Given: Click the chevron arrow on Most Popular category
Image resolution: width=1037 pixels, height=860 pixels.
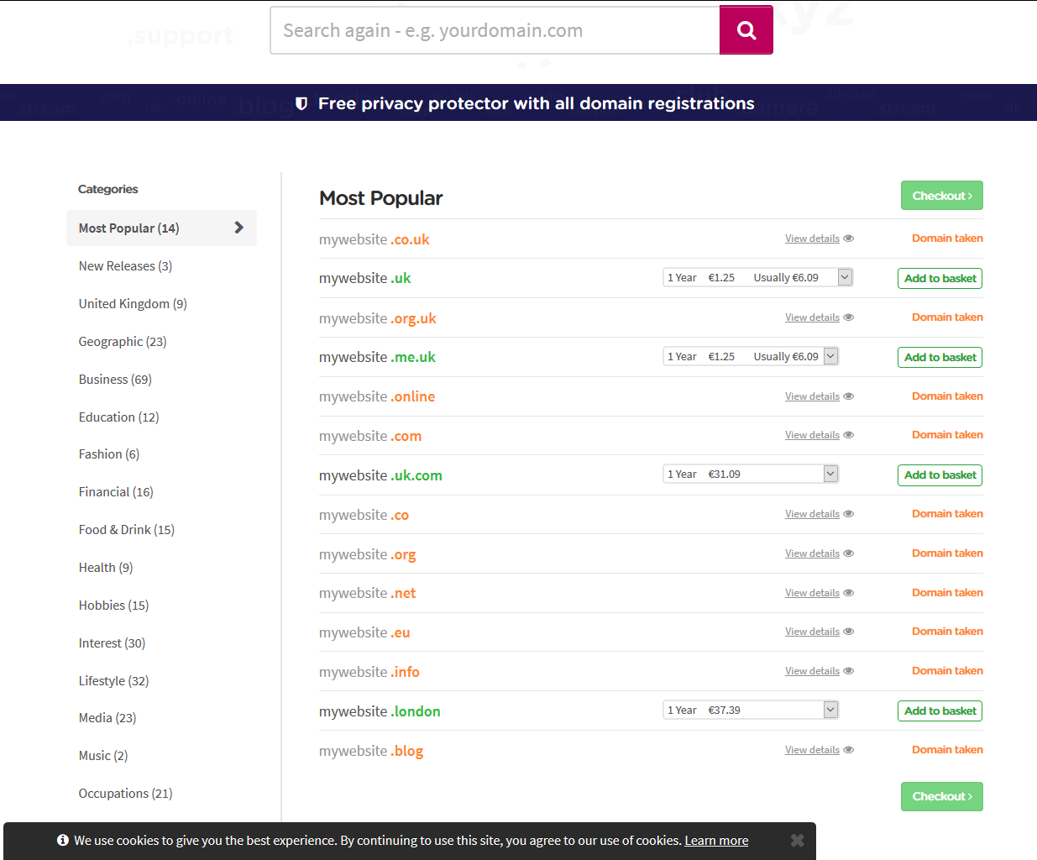Looking at the screenshot, I should 238,228.
